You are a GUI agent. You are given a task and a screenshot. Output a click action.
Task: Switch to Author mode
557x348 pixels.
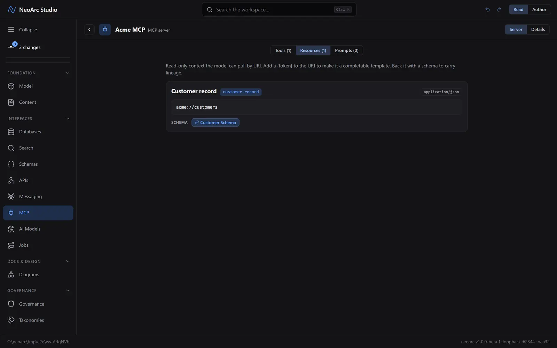(x=539, y=9)
